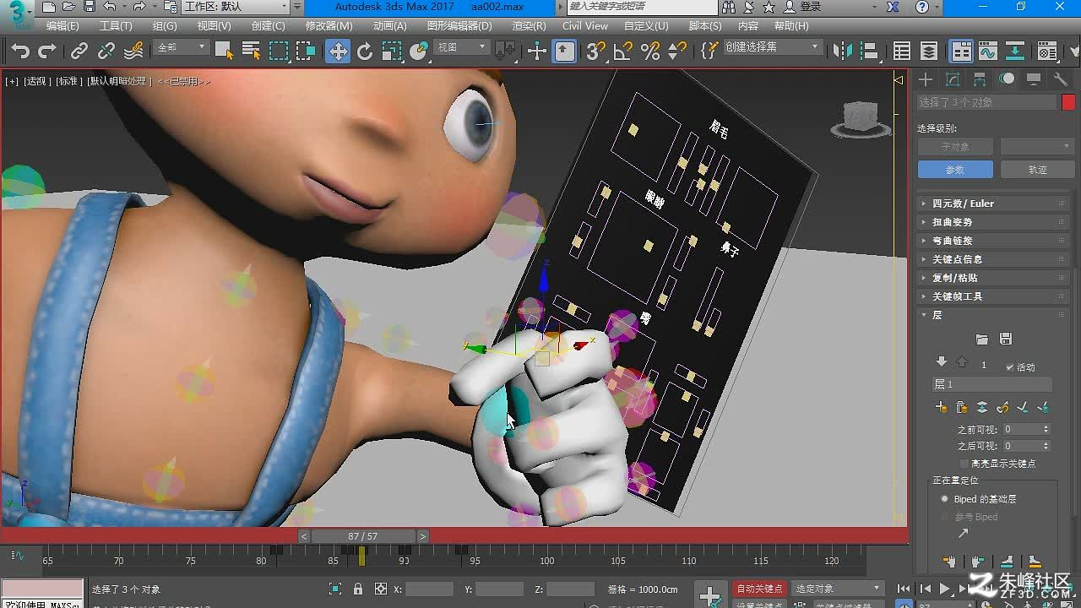The height and width of the screenshot is (608, 1081).
Task: Open the Select by Name list
Action: point(251,52)
